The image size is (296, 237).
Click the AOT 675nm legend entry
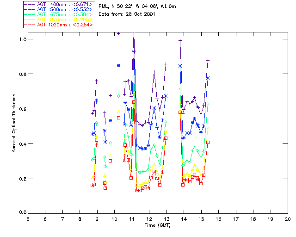click(59, 14)
